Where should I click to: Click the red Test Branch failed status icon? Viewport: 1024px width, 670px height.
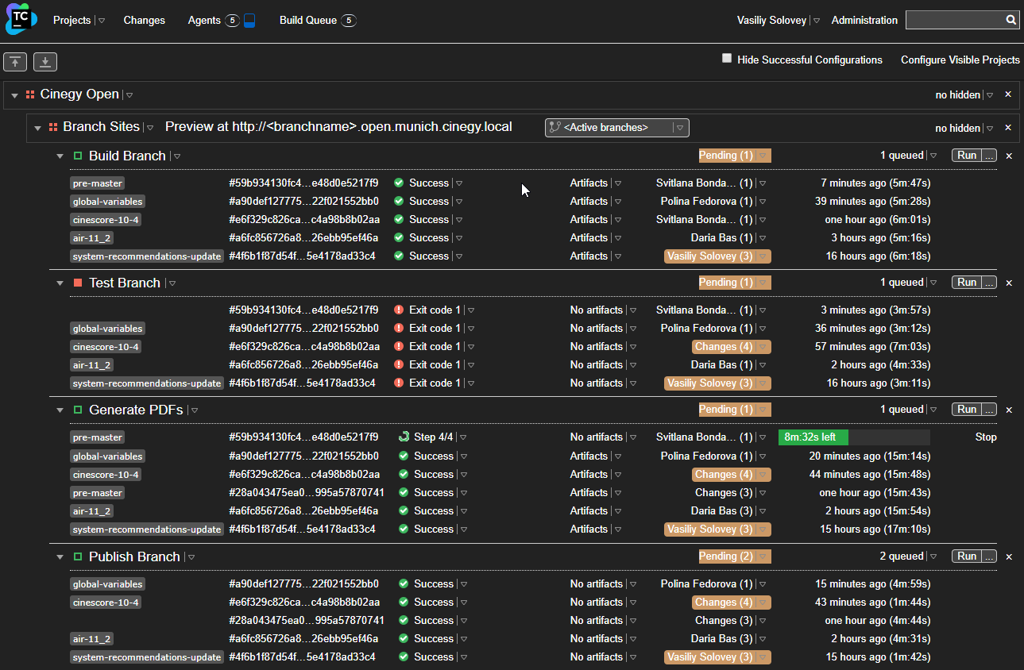click(78, 283)
